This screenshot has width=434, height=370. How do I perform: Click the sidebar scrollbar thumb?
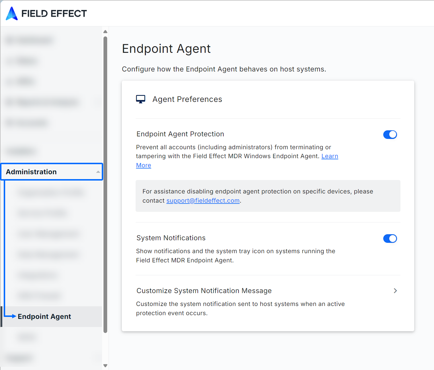[105, 185]
